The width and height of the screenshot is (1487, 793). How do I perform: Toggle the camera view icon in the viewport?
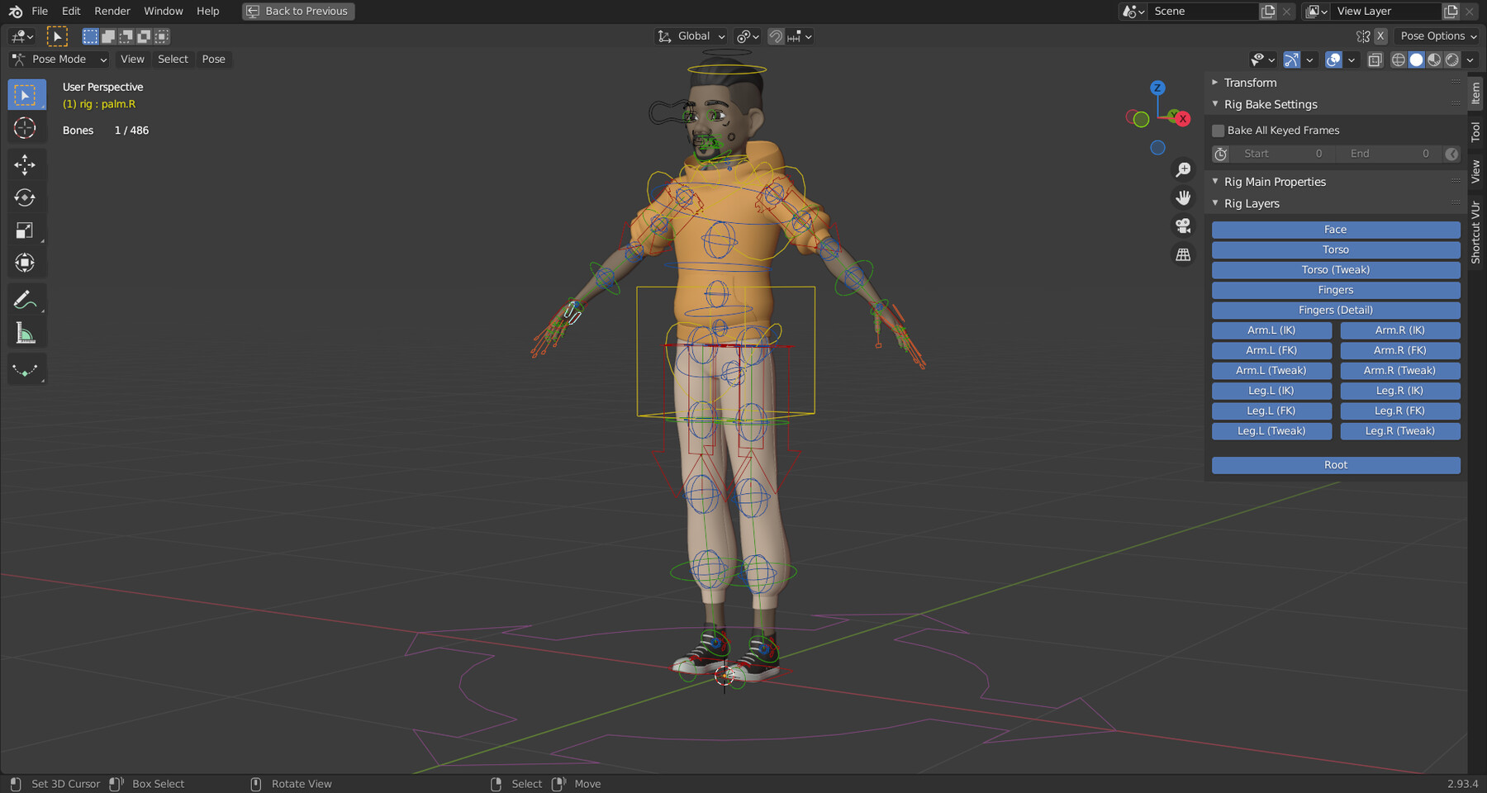(x=1183, y=226)
